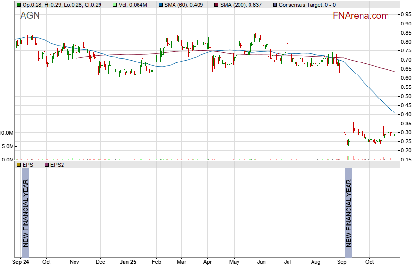Screen dimensions: 413x272
Task: Click the blue SMA (60) legend square
Action: click(x=161, y=5)
